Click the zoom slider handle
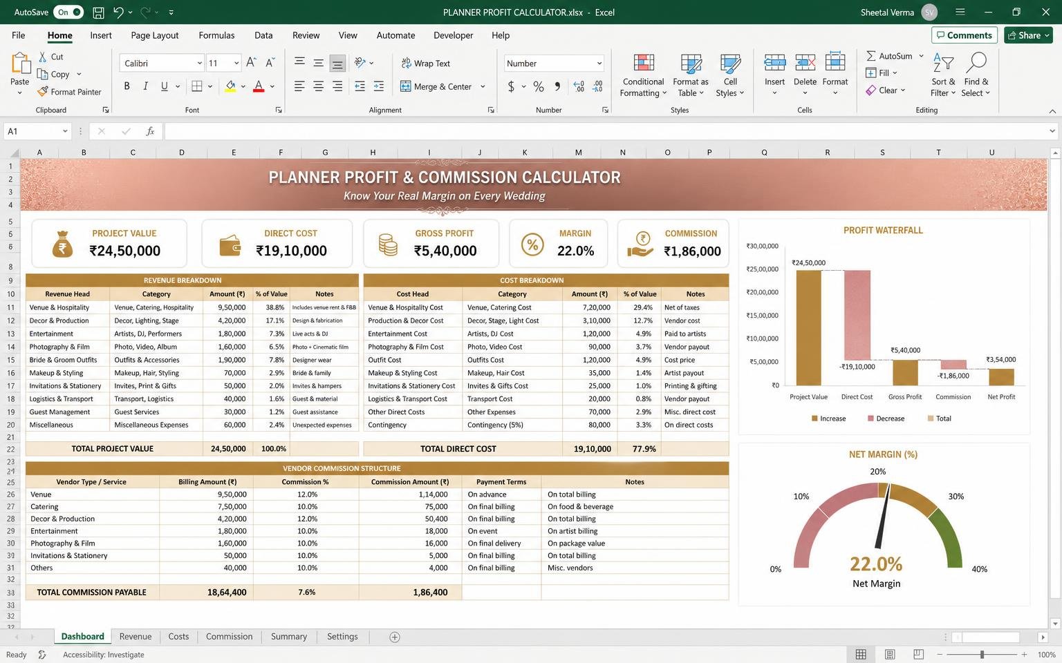 [982, 654]
